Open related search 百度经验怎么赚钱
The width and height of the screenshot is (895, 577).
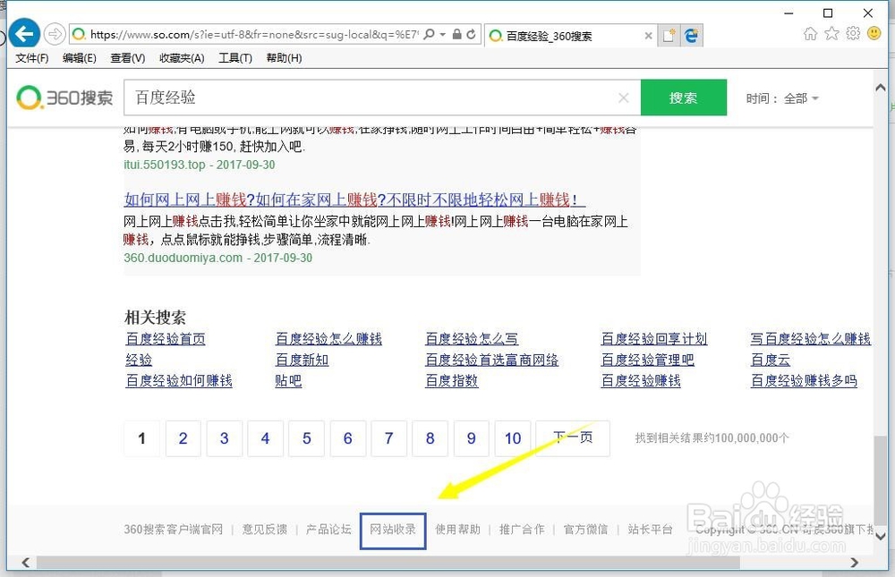click(328, 339)
